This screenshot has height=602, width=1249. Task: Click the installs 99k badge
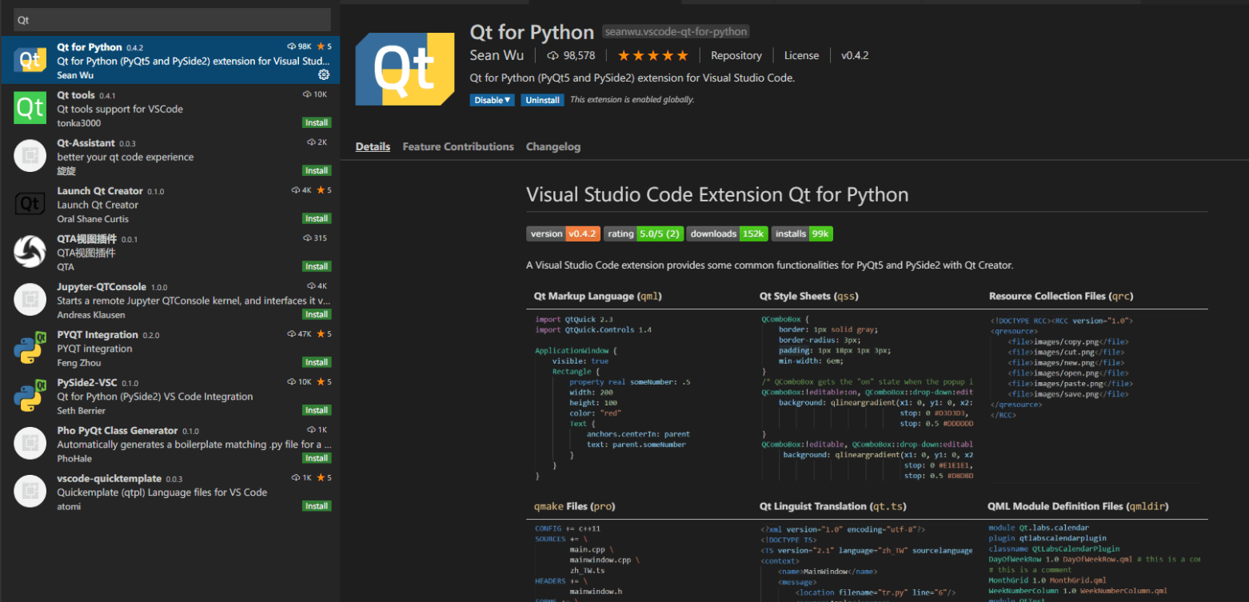point(803,233)
